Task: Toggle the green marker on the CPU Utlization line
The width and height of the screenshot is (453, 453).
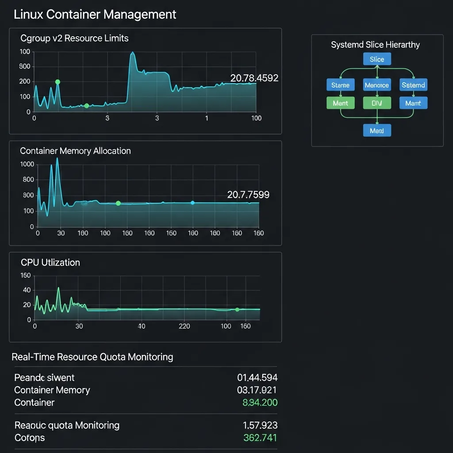Action: click(x=238, y=310)
